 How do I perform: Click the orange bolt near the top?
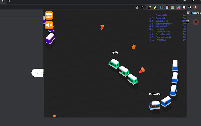point(102,27)
